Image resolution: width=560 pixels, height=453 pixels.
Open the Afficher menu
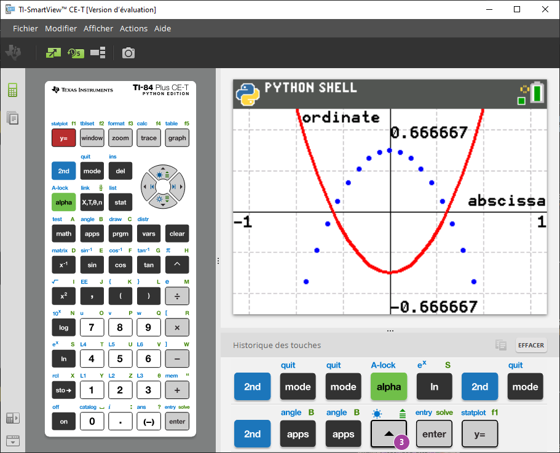tap(98, 28)
